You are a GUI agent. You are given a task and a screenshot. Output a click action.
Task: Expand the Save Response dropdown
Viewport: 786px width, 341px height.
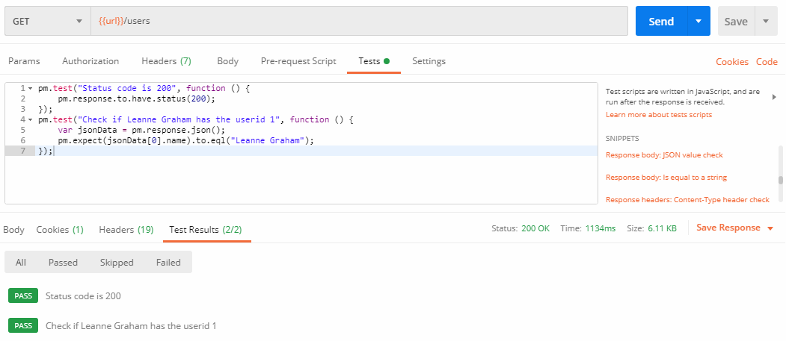point(770,228)
